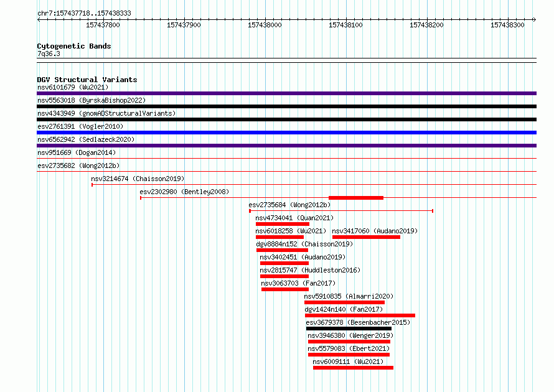Select the nsv6101679 purple variant bar
The width and height of the screenshot is (554, 392).
tap(286, 93)
